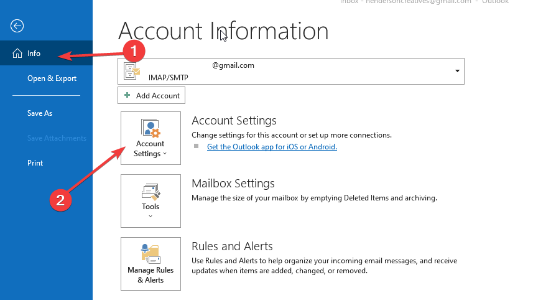
Task: Click the green plus icon on Add Account
Action: tap(127, 95)
